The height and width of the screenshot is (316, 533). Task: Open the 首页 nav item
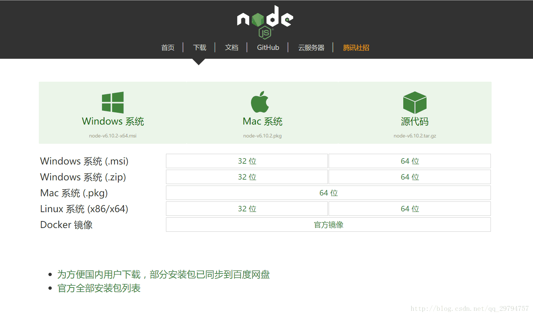[x=168, y=48]
